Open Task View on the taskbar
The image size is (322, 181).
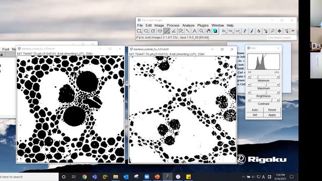coord(74,176)
